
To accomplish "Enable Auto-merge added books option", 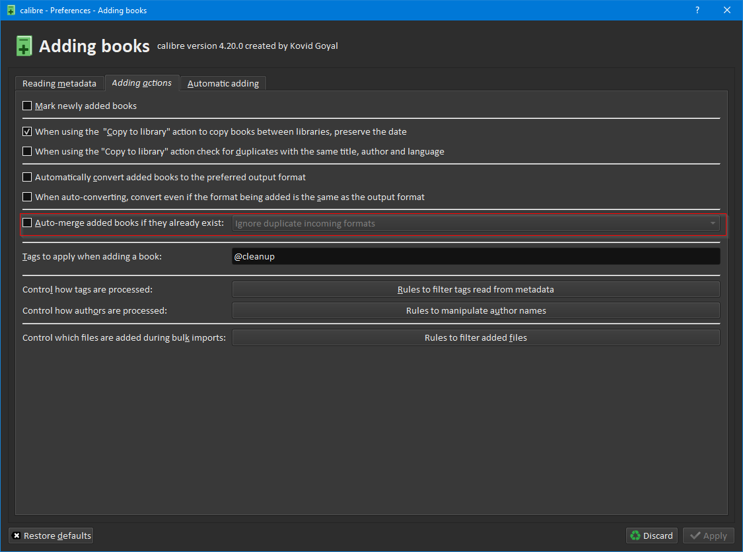I will [x=27, y=223].
